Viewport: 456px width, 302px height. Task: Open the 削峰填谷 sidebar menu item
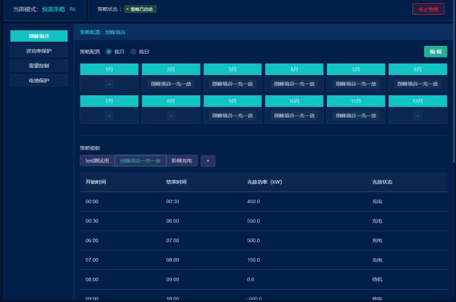pyautogui.click(x=39, y=36)
